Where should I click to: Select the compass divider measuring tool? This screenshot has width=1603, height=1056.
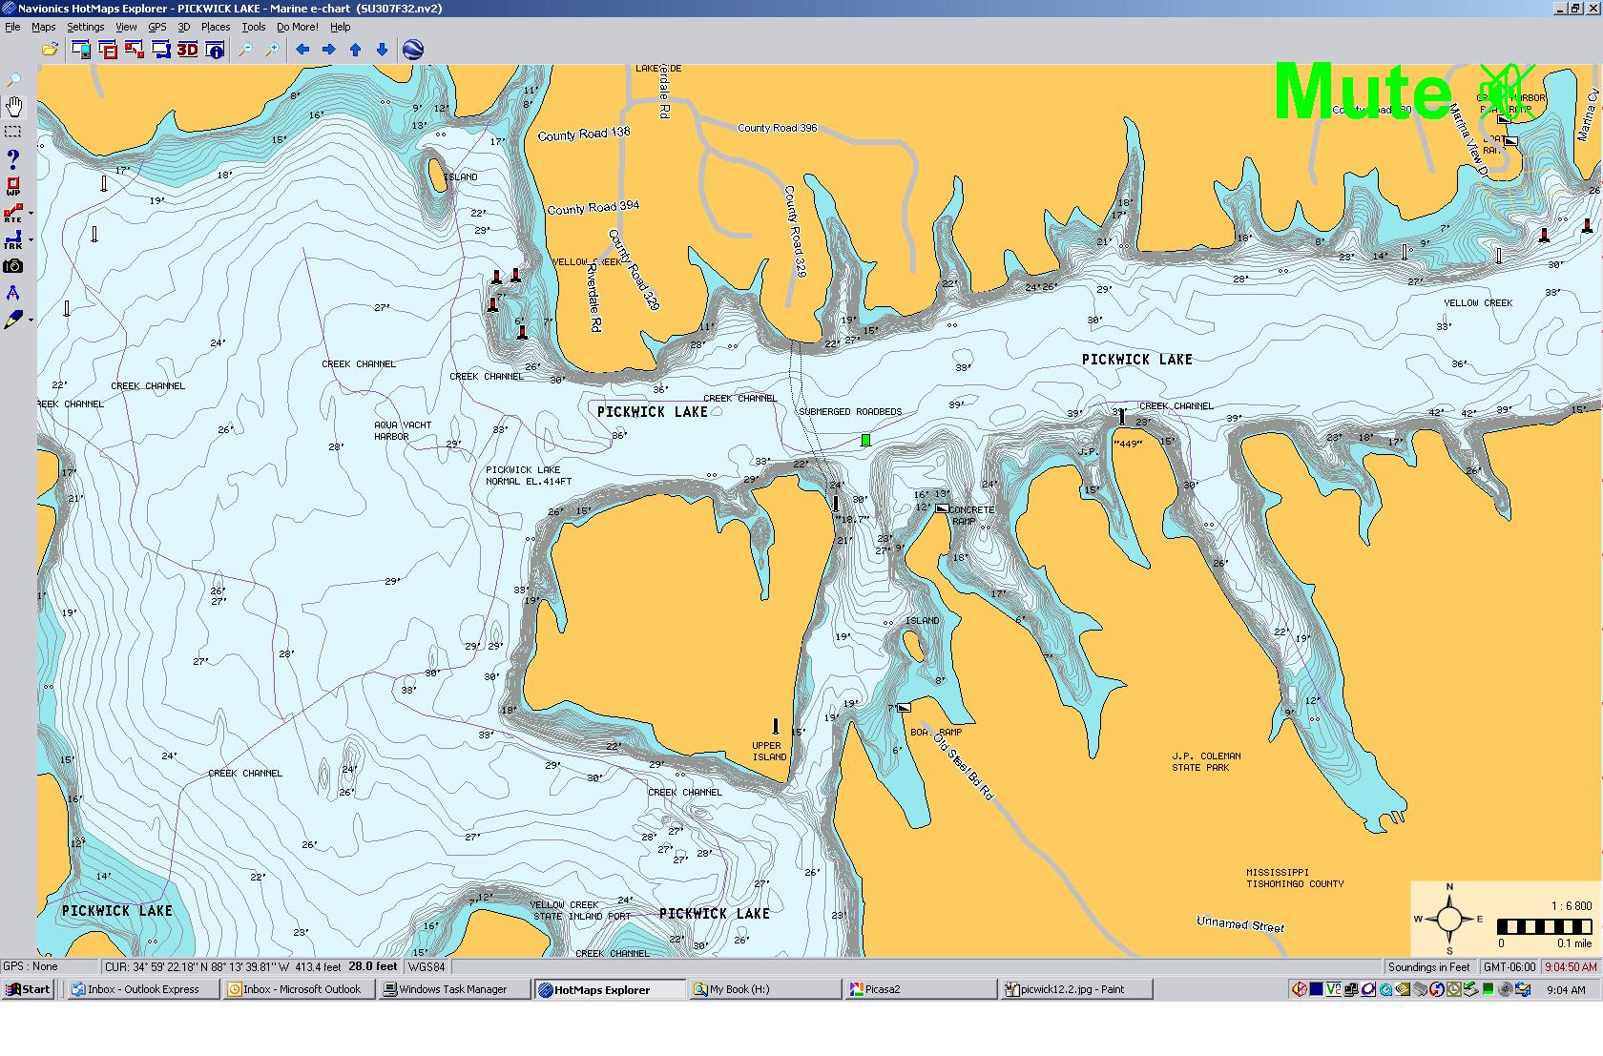tap(13, 293)
